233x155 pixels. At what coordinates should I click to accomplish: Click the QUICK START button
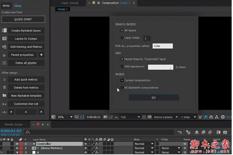[23, 19]
